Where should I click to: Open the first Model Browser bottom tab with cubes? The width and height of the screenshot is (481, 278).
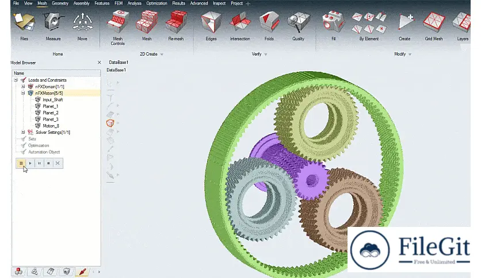[x=19, y=271]
